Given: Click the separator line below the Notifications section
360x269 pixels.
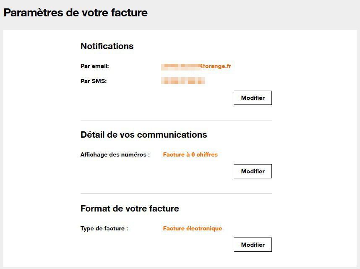Looking at the screenshot, I should tap(176, 120).
